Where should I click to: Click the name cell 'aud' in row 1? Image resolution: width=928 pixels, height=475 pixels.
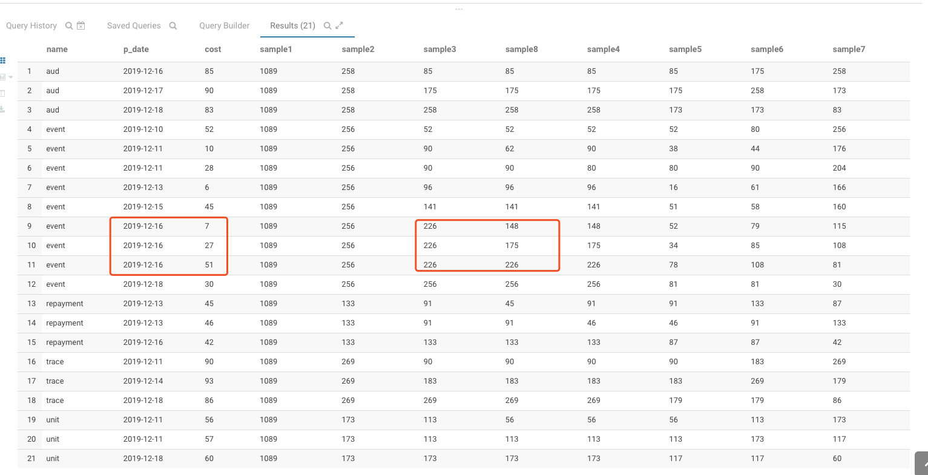(53, 71)
